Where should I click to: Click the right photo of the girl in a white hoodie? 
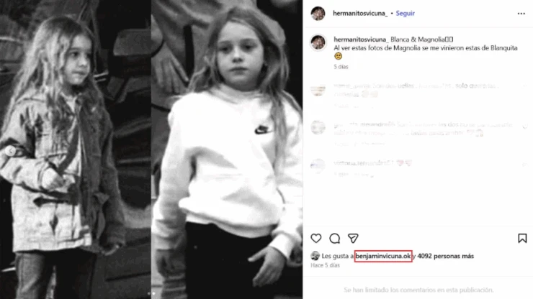pos(227,149)
